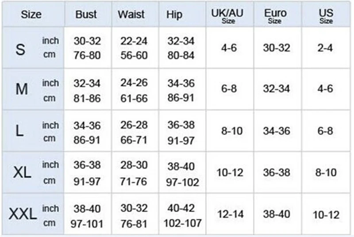Select the Waist column header
The width and height of the screenshot is (354, 237).
pos(131,15)
